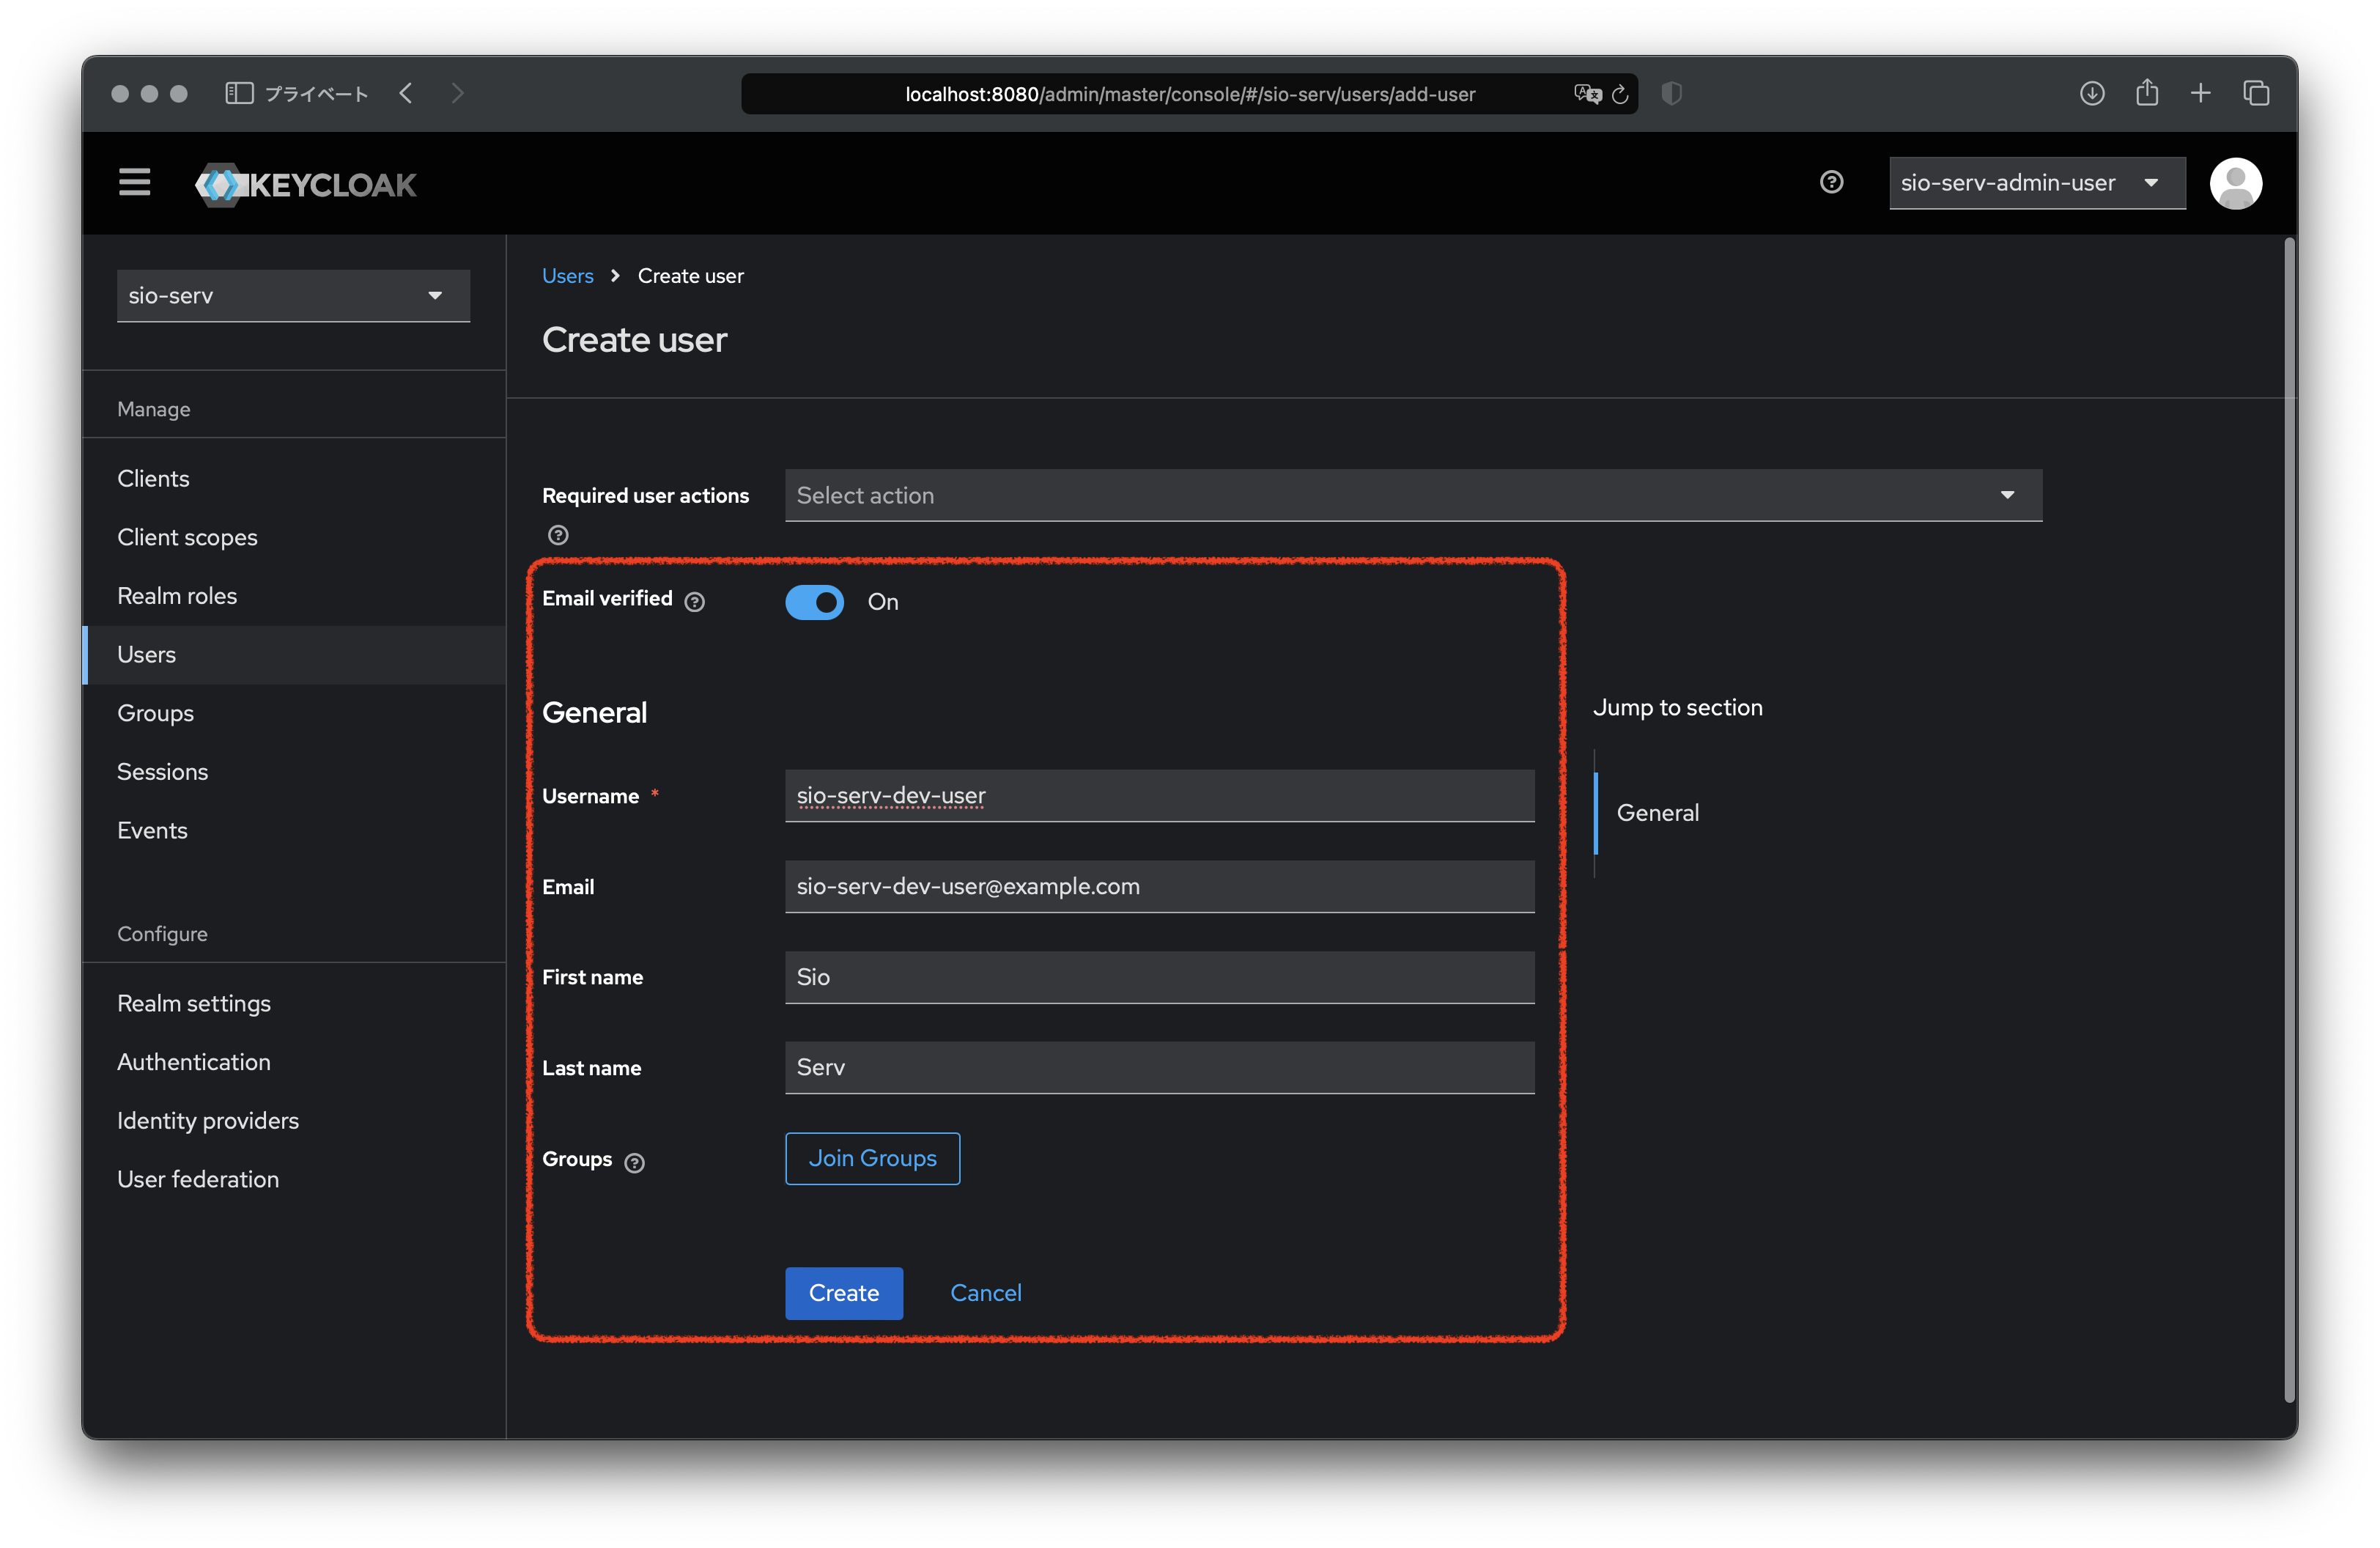This screenshot has height=1548, width=2380.
Task: Click the translate page icon
Action: [1587, 94]
